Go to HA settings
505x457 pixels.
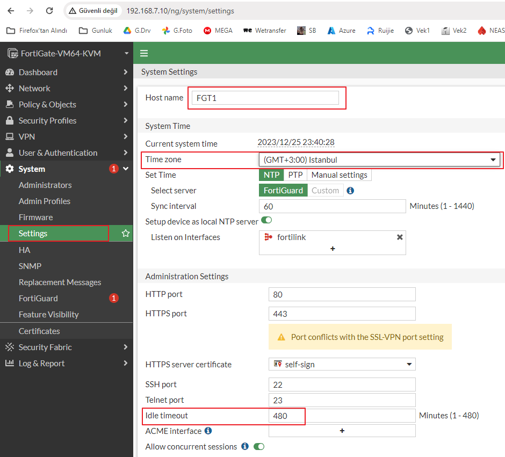[25, 250]
